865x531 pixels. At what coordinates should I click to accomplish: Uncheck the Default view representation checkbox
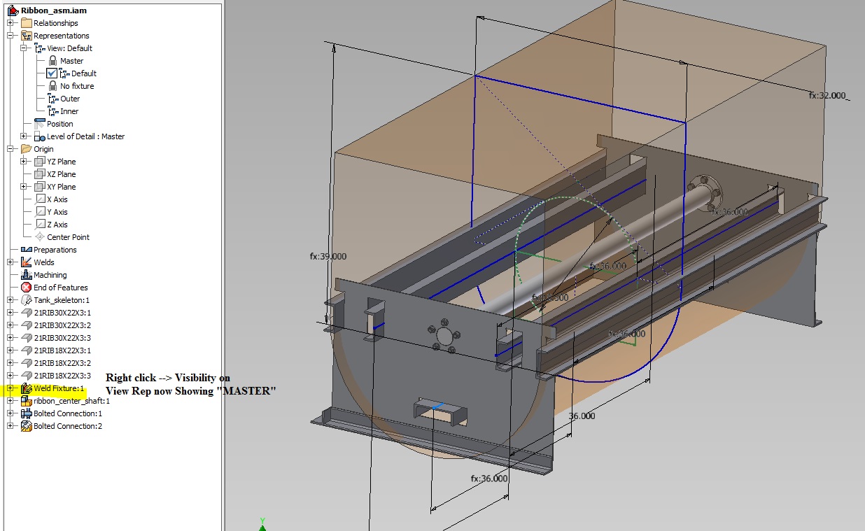click(x=52, y=73)
